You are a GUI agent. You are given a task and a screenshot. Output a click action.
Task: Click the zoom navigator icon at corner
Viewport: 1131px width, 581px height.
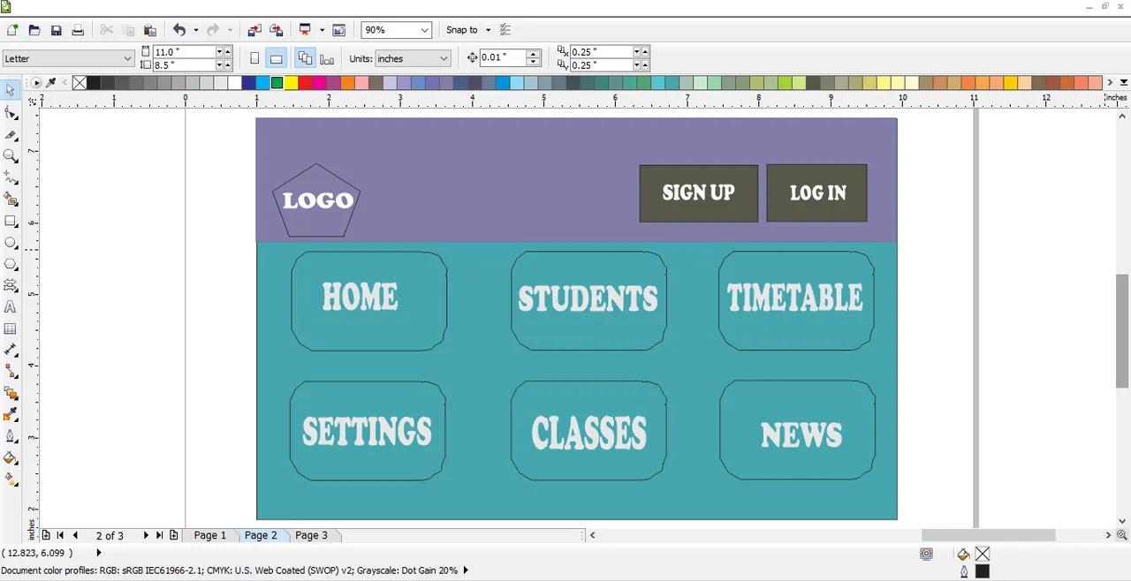1122,535
